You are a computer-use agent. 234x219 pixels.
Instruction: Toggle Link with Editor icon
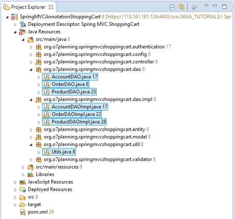[181, 7]
